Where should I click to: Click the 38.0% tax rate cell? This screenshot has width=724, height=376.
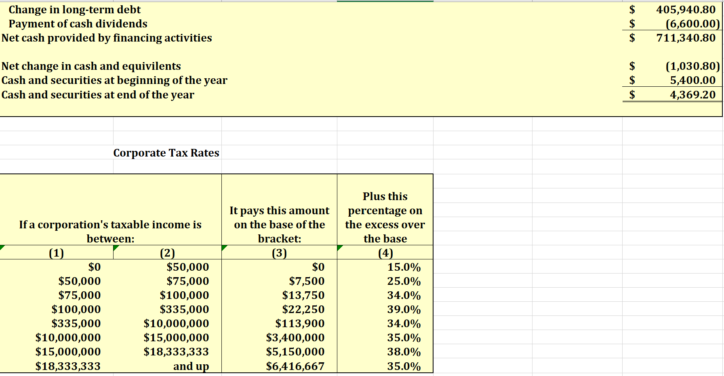[x=404, y=352]
